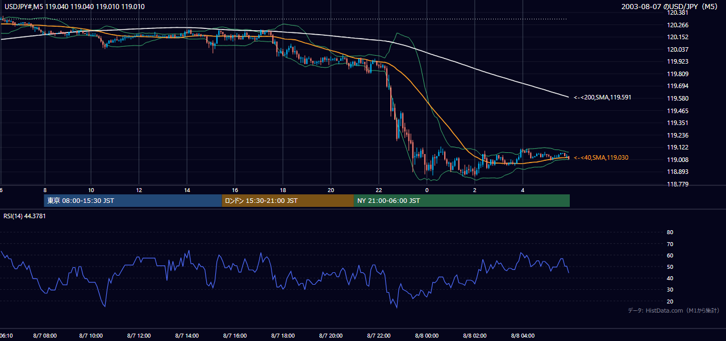Viewport: 726px width, 341px height.
Task: Click price level 119.923 on axis
Action: click(678, 61)
